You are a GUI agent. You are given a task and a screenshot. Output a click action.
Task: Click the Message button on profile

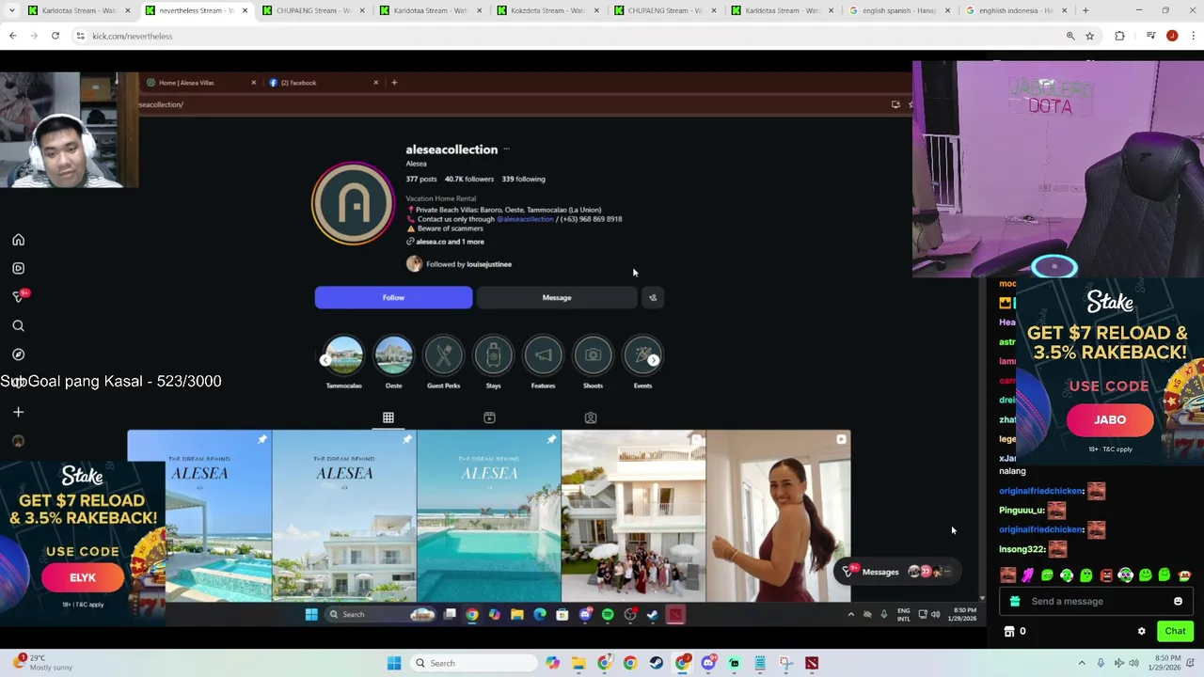coord(557,297)
